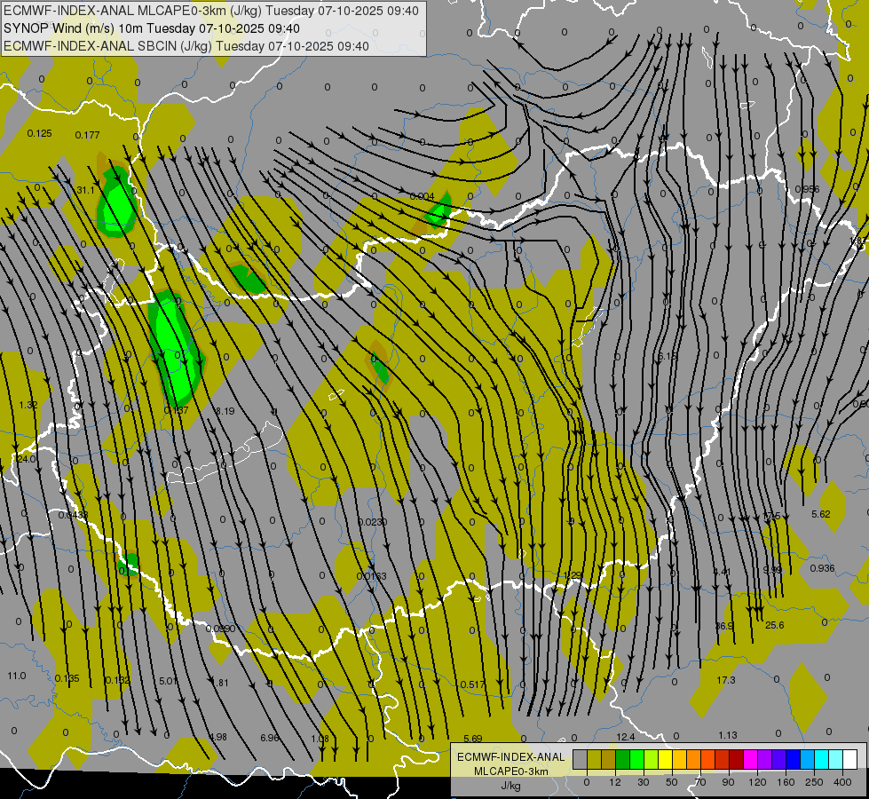This screenshot has height=799, width=869.
Task: Click the gray swatch in the color legend
Action: pyautogui.click(x=580, y=759)
